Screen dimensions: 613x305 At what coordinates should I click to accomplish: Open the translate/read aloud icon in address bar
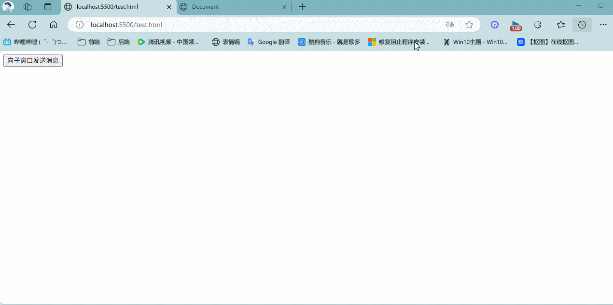pyautogui.click(x=450, y=25)
